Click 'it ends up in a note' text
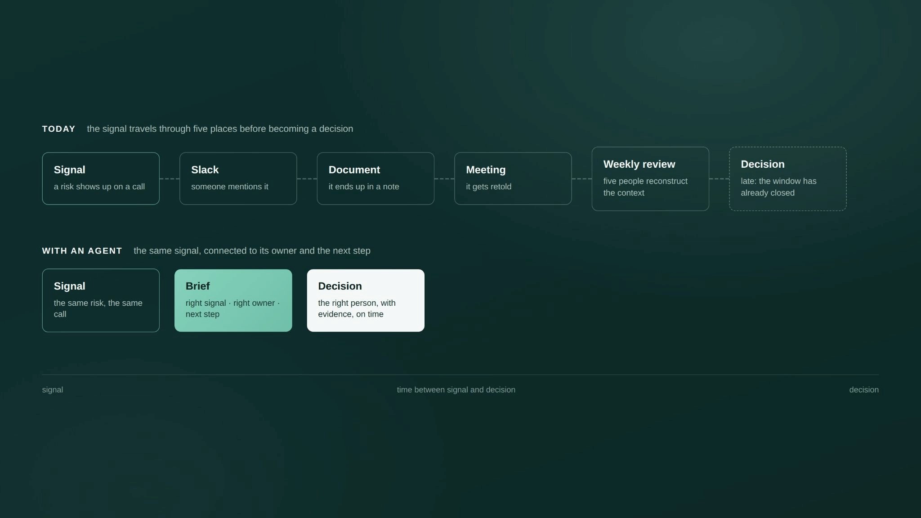This screenshot has height=518, width=921. (x=364, y=187)
